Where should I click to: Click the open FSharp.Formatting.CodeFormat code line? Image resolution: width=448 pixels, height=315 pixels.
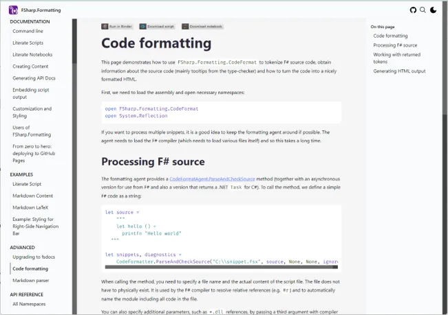[x=151, y=109]
